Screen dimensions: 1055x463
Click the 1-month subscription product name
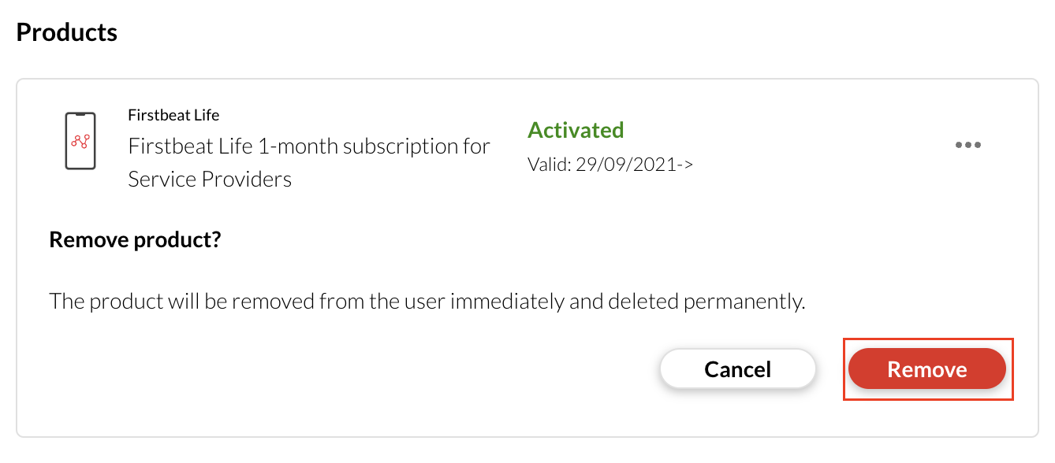(309, 147)
